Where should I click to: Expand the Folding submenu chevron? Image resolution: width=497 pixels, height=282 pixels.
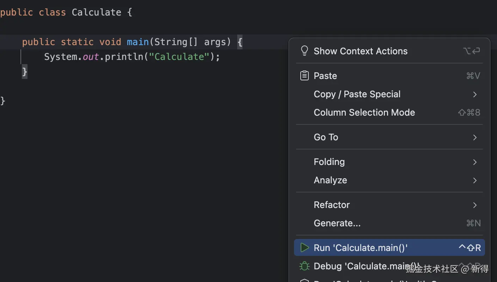(475, 162)
